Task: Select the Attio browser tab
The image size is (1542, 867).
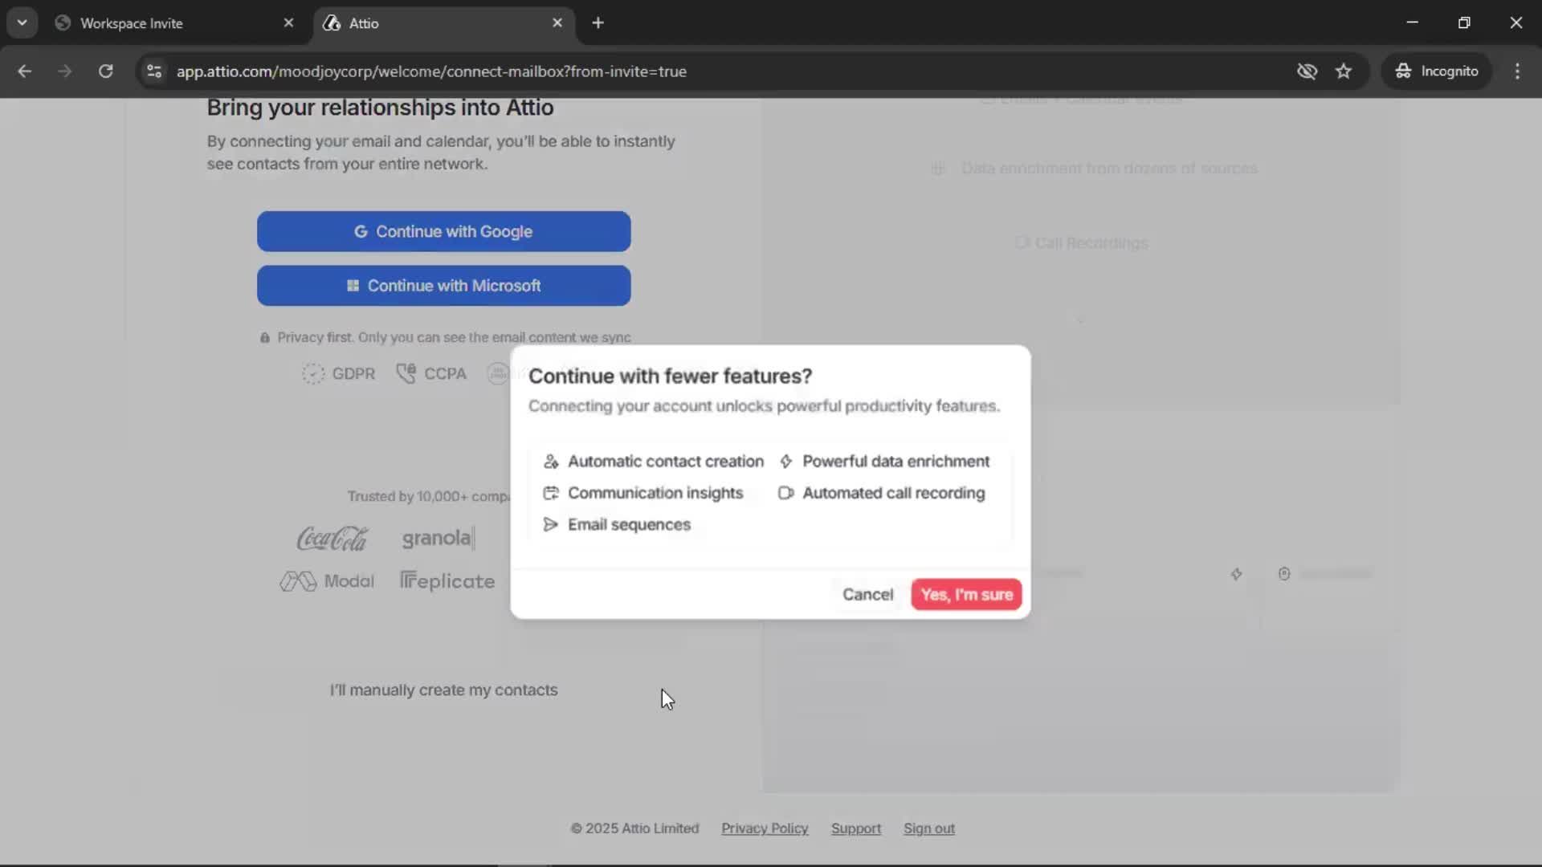Action: pyautogui.click(x=361, y=23)
